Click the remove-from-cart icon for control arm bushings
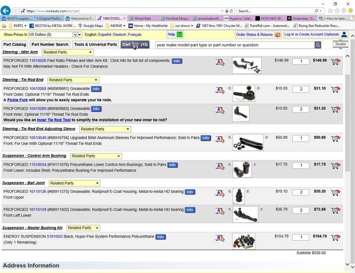The image size is (355, 273). pos(335,166)
